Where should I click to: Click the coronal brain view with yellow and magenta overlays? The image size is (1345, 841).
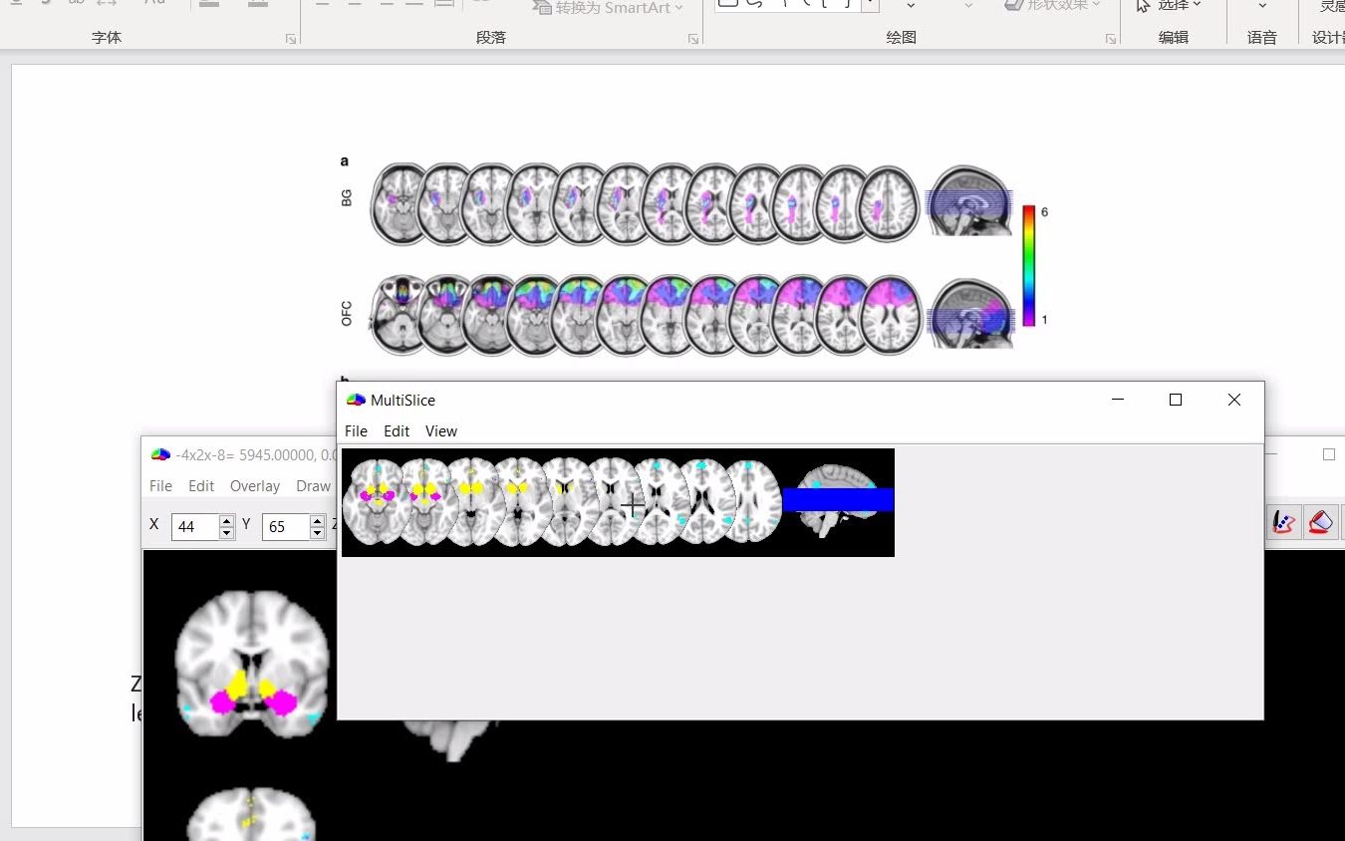[x=251, y=666]
